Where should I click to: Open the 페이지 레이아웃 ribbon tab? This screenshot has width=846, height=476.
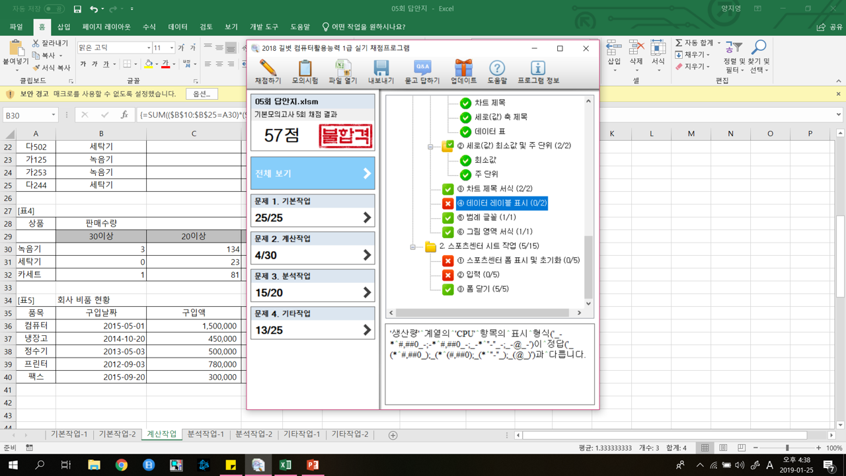click(x=106, y=27)
